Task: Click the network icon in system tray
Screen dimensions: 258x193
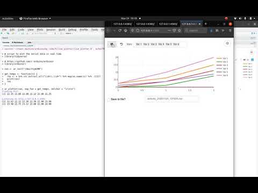Action: click(x=235, y=18)
